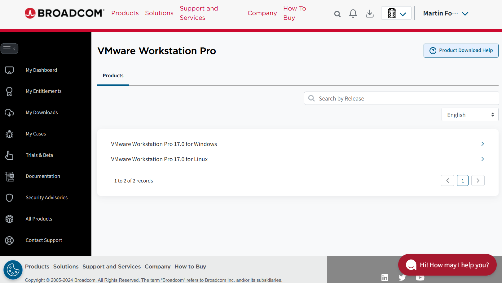Go to next page of records
Screen dimensions: 502x283
[x=478, y=181]
